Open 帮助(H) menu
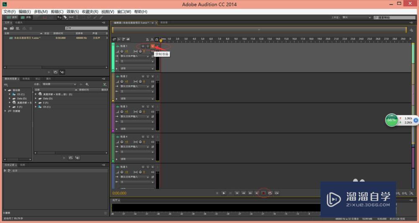 coord(141,12)
